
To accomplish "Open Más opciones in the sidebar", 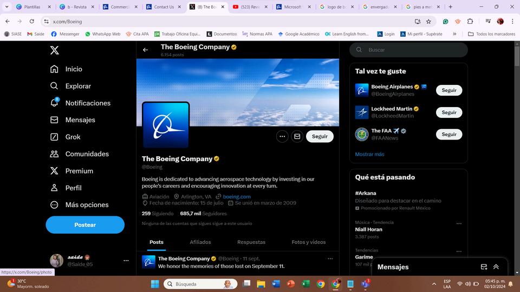I will point(79,205).
